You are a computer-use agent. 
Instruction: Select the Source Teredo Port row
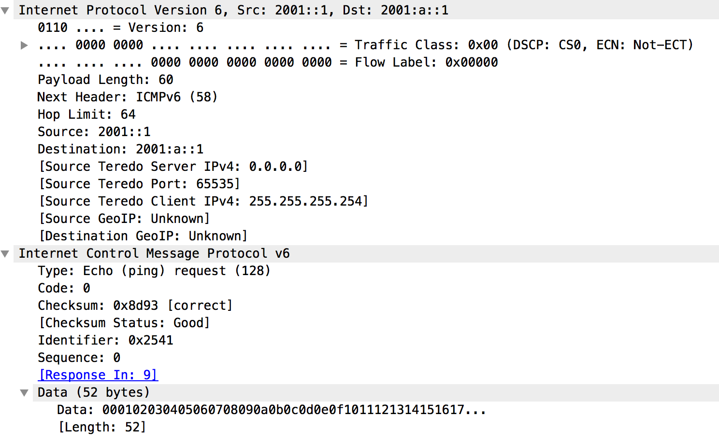[x=139, y=184]
